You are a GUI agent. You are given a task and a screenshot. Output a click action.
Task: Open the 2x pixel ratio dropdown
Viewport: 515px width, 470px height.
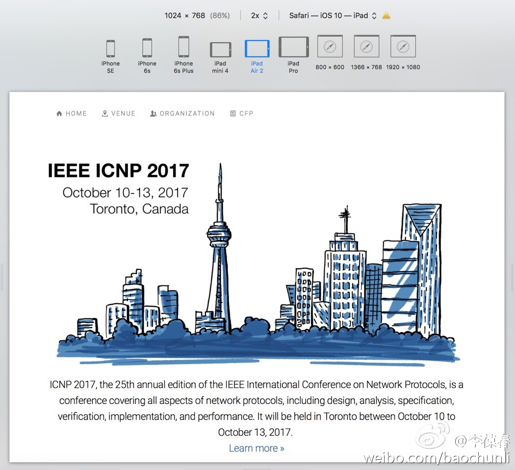click(x=259, y=16)
